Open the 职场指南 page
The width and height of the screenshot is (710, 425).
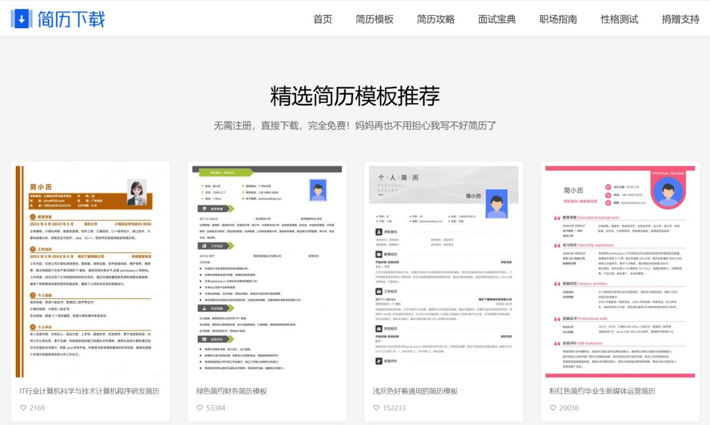[x=556, y=19]
